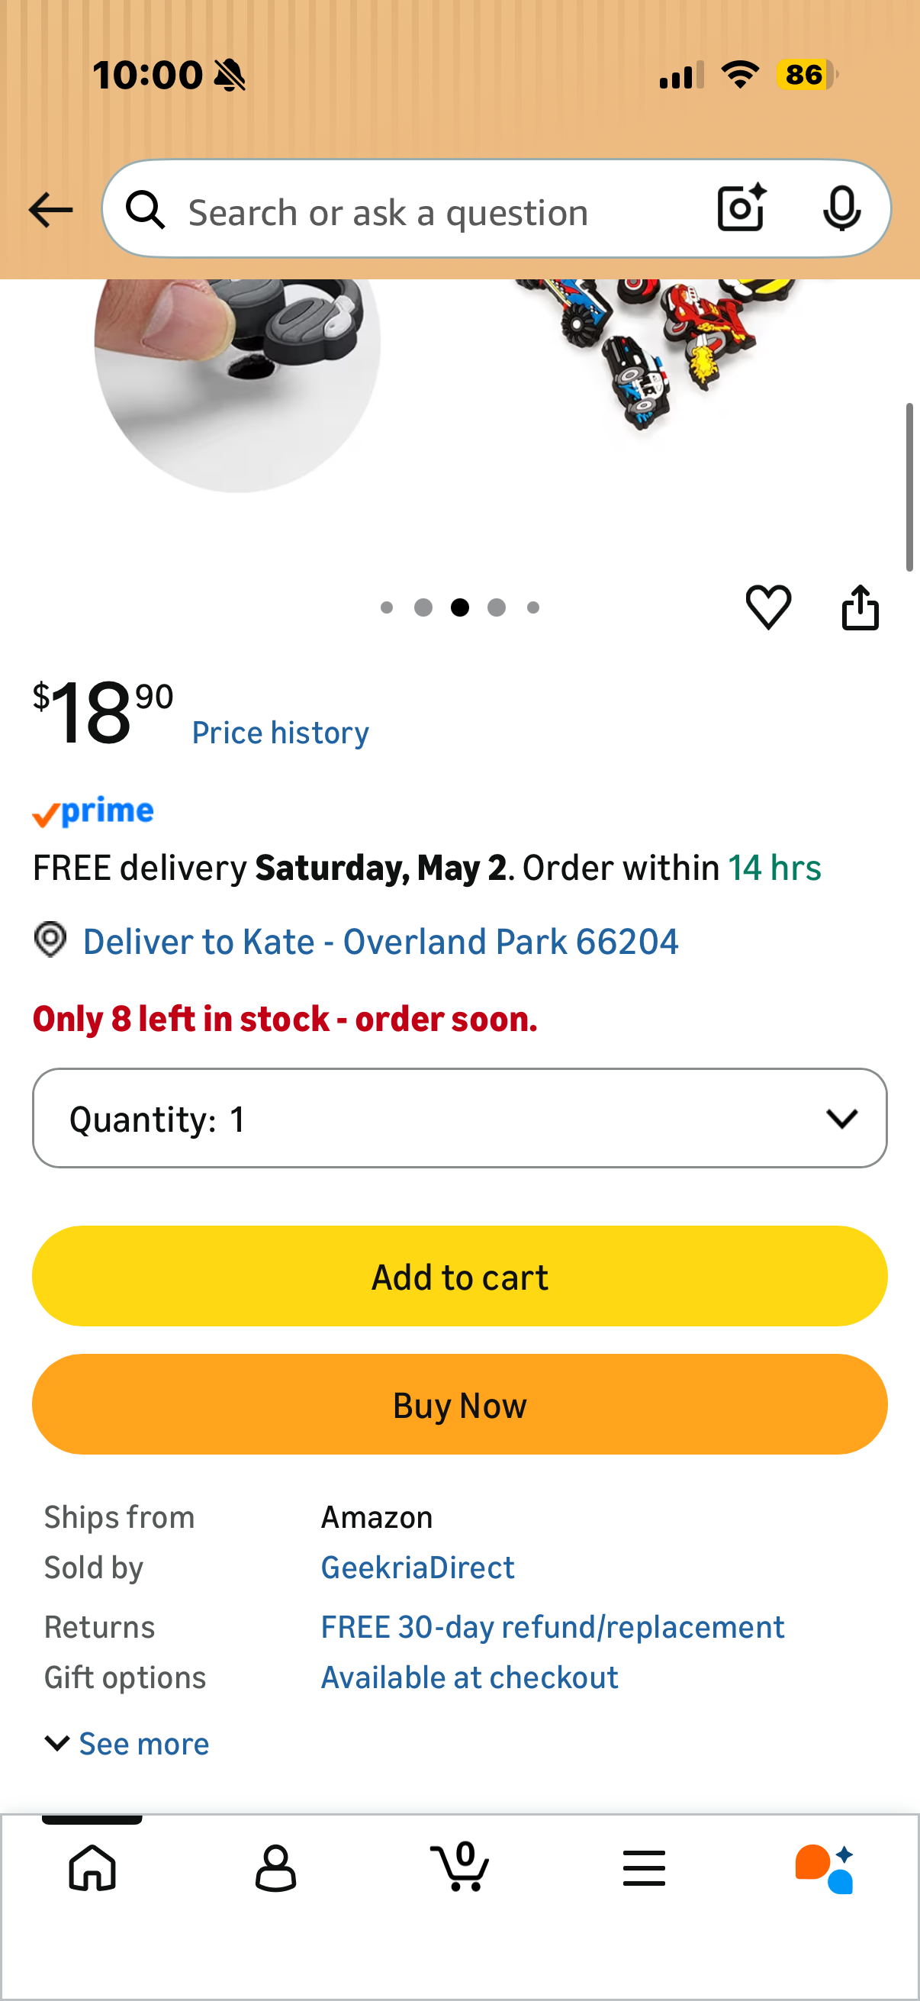The image size is (920, 2001).
Task: Tap the microphone voice search icon
Action: coord(841,208)
